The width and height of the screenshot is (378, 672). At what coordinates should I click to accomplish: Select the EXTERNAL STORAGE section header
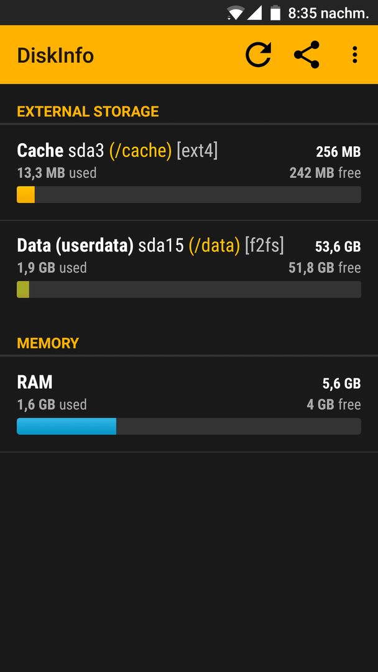(88, 111)
